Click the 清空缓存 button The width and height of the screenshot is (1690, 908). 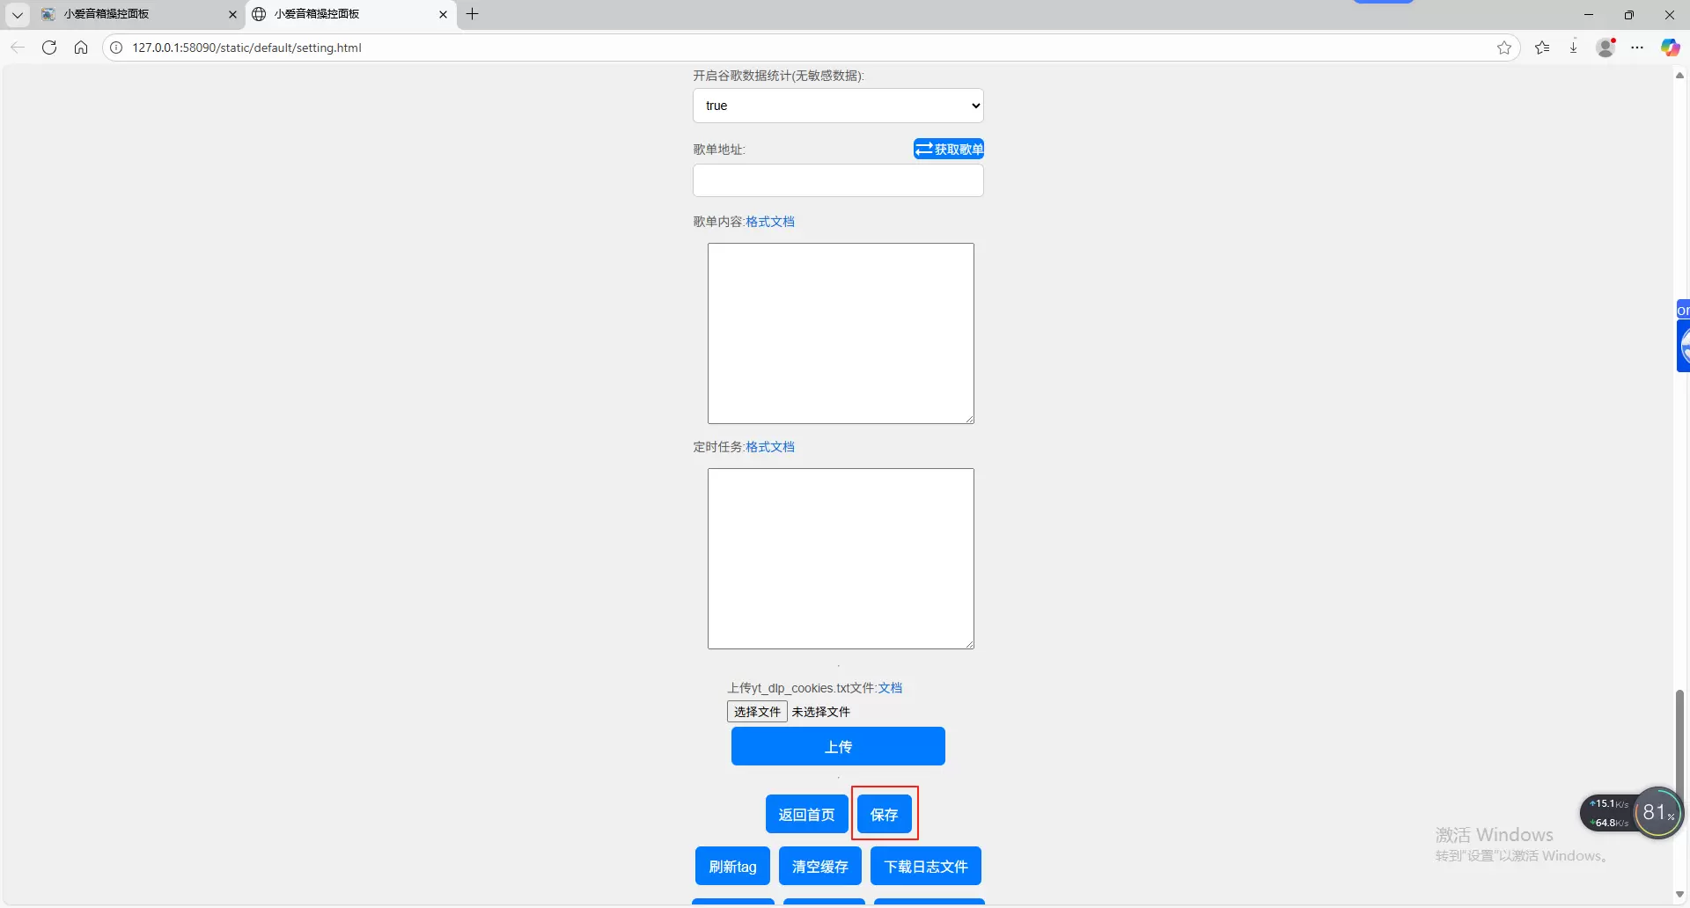coord(819,867)
